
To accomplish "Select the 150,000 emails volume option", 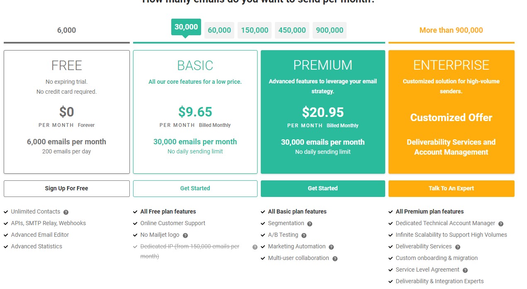I will 255,30.
